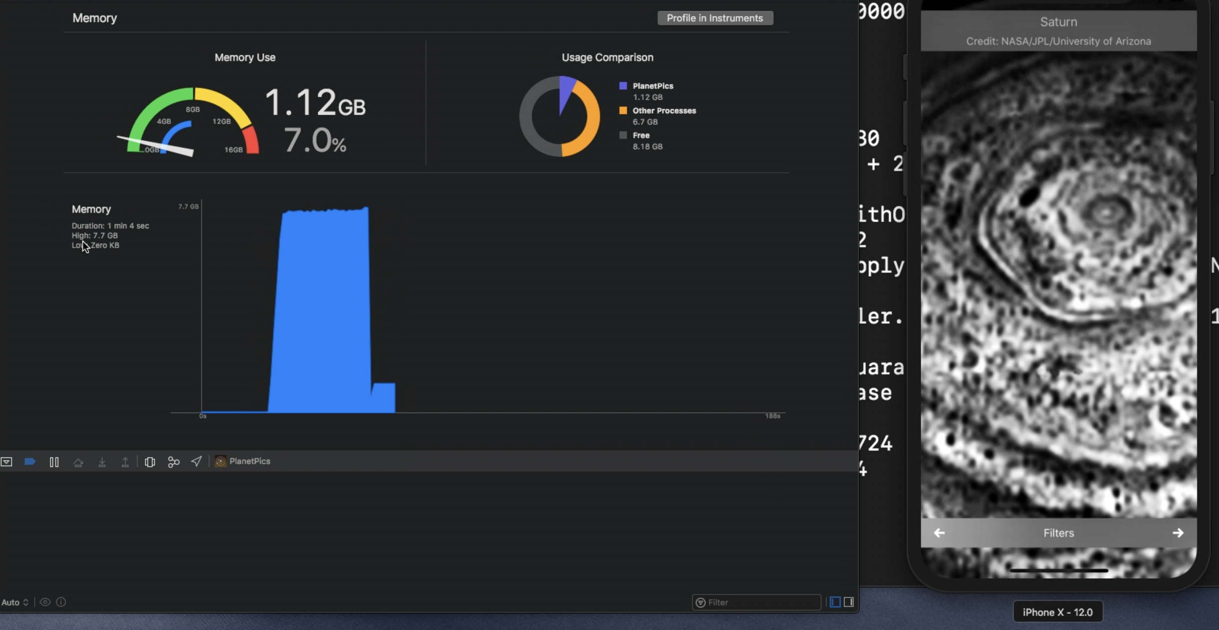Click the purple PlanetPics legend swatch
Screen dimensions: 1219x630
click(623, 86)
